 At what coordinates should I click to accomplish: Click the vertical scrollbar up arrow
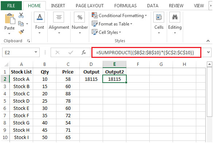[209, 64]
